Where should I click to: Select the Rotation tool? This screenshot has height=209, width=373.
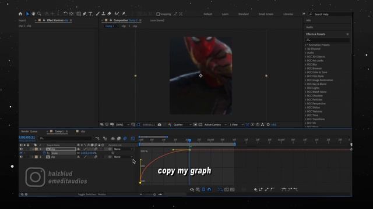click(x=65, y=14)
